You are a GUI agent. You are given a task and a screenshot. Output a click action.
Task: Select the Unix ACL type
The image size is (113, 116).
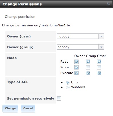(67, 83)
